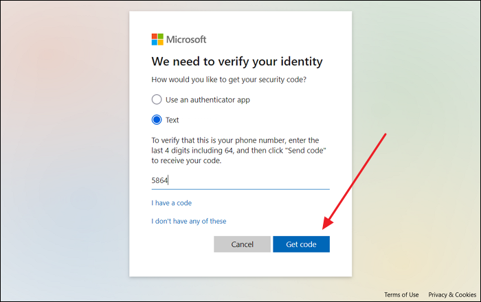Viewport: 481px width, 302px height.
Task: Open the Terms of Use link
Action: (x=401, y=294)
